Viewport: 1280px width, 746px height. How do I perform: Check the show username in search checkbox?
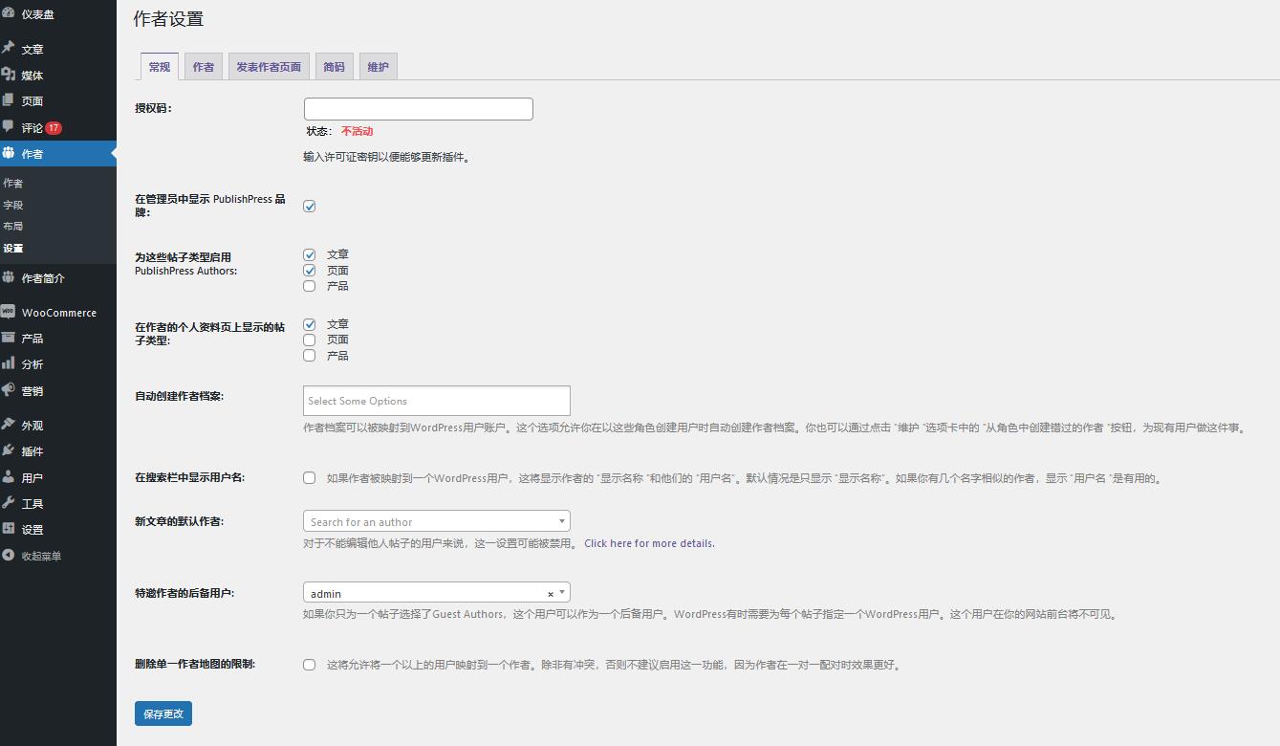[310, 478]
